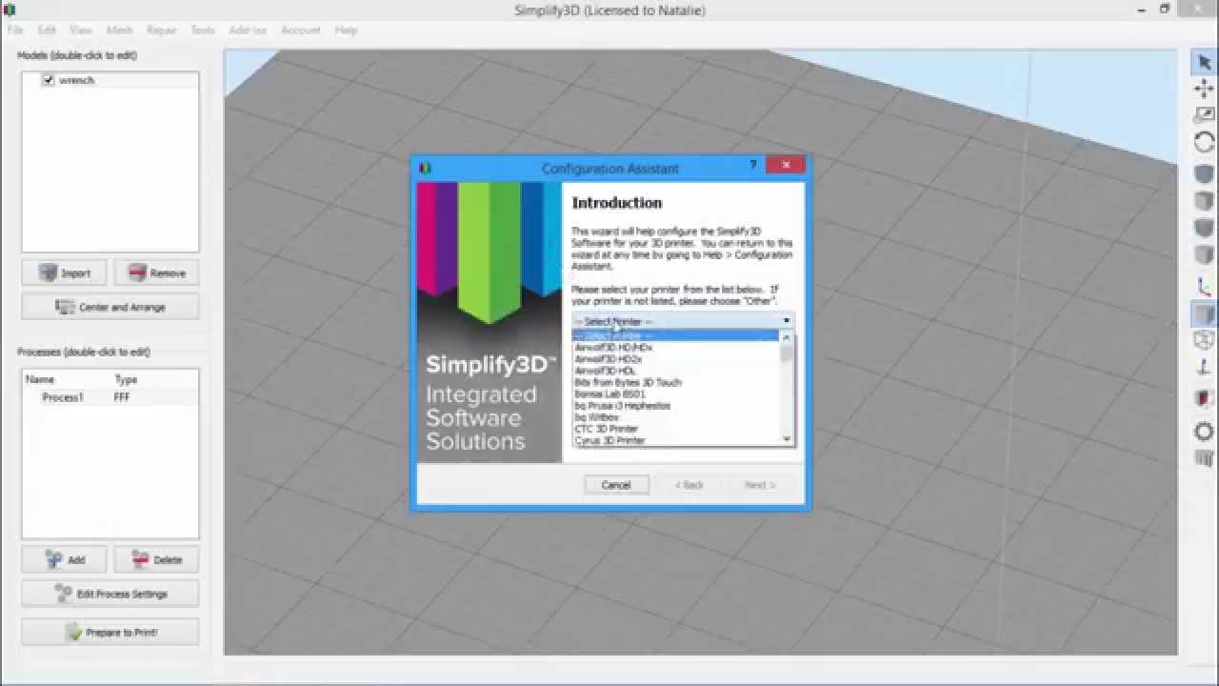Open the Add-Ins menu
The image size is (1219, 686).
(x=248, y=30)
